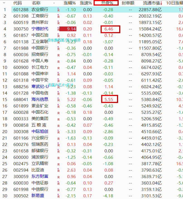
Task: Click the 东数西算/算力+服务 concept tag
Action: pyautogui.click(x=64, y=40)
